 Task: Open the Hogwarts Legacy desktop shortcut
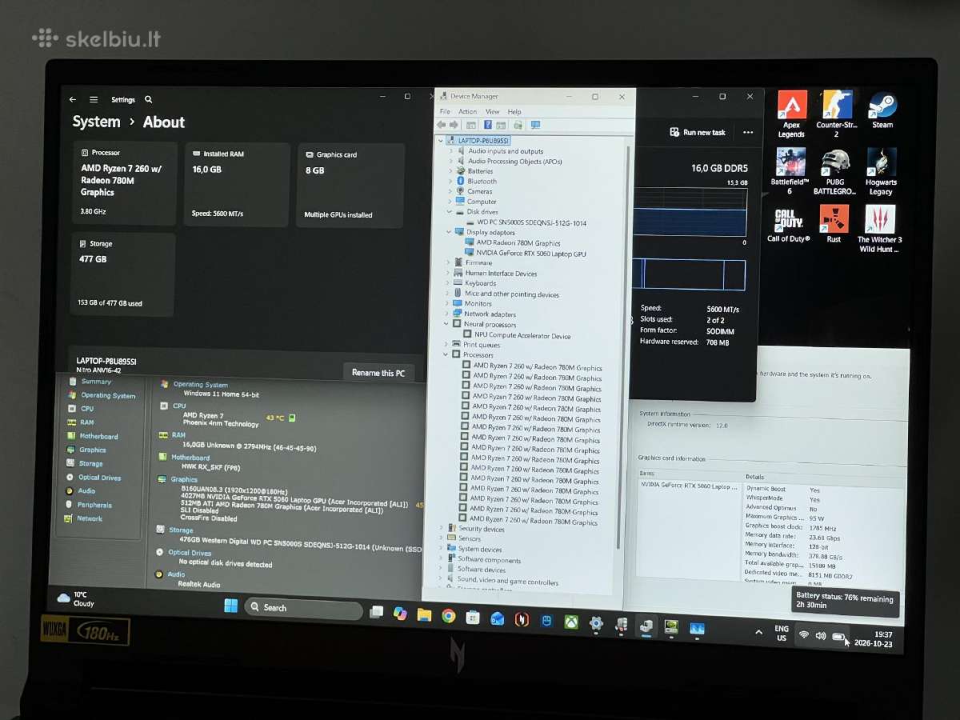point(881,171)
